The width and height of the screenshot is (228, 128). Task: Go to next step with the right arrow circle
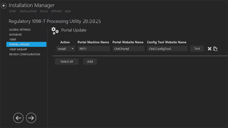[x=31, y=118]
